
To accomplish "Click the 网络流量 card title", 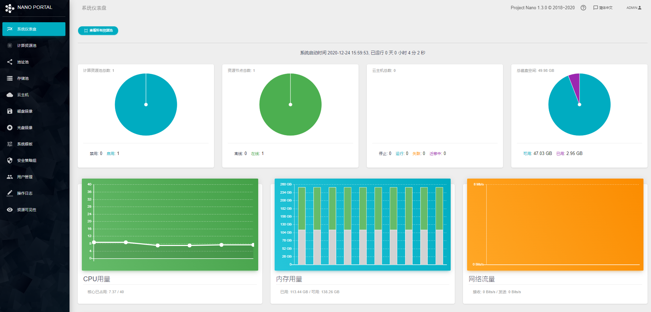I will [x=482, y=279].
